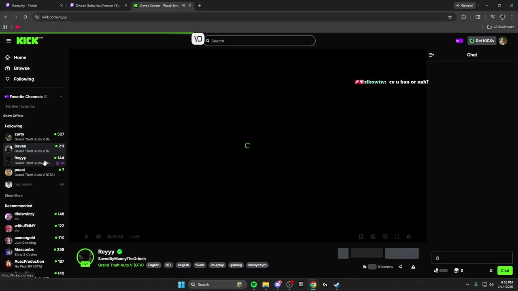Viewport: 518px width, 291px height.
Task: Click Reyyy's audio icon in Following
Action: click(x=62, y=163)
